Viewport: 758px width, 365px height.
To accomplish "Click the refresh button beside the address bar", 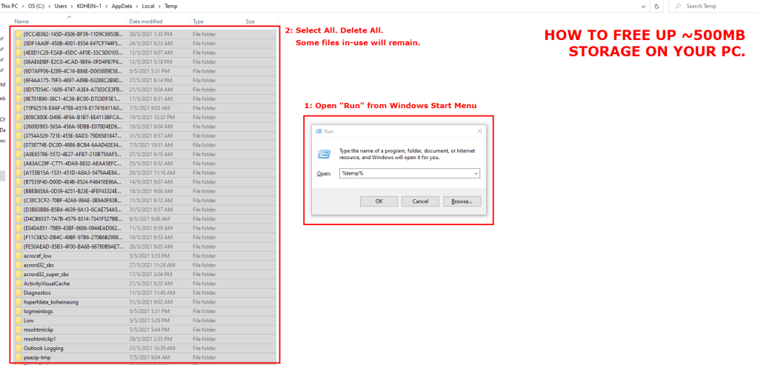I will coord(658,6).
